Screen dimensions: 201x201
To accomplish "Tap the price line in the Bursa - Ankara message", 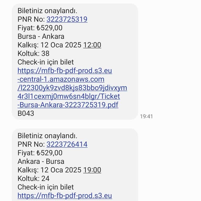I will [40, 28].
